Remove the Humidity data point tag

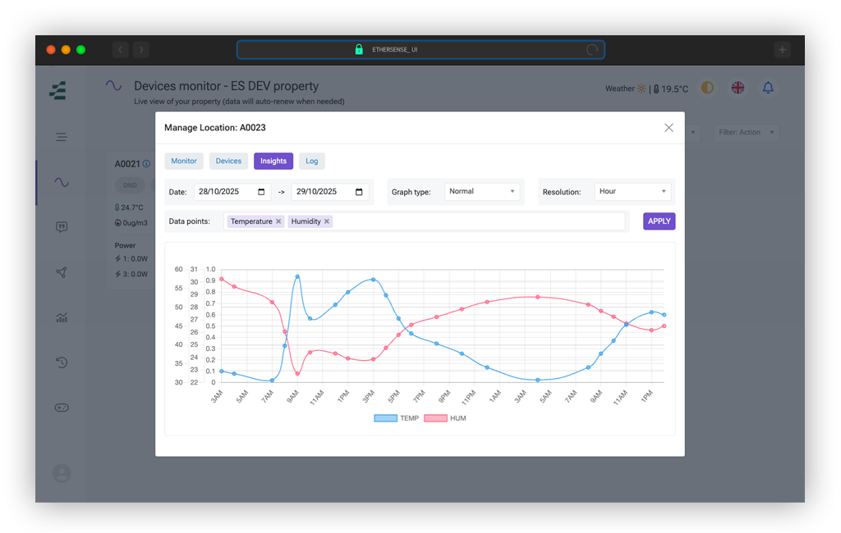tap(327, 221)
